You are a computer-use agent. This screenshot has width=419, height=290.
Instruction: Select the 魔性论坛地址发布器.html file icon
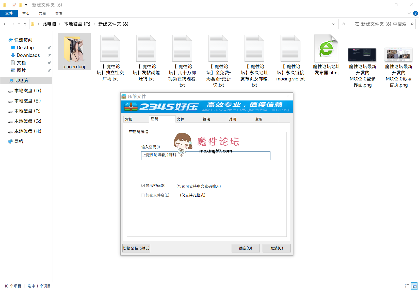pyautogui.click(x=326, y=48)
